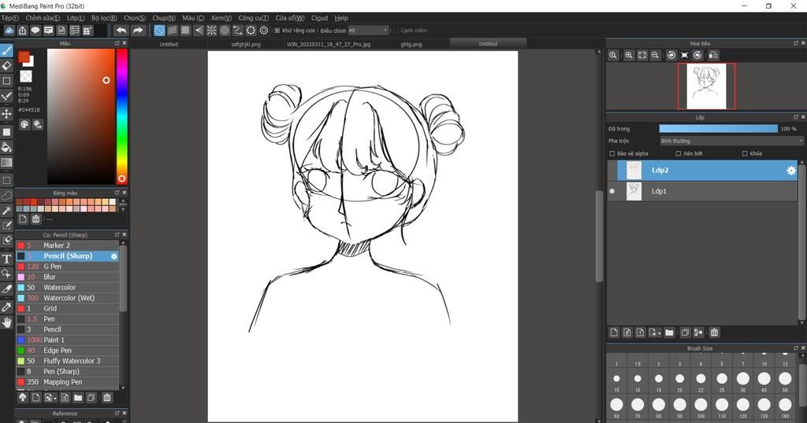Open the add-brush dropdown in brush panel
The width and height of the screenshot is (807, 423).
(50, 397)
